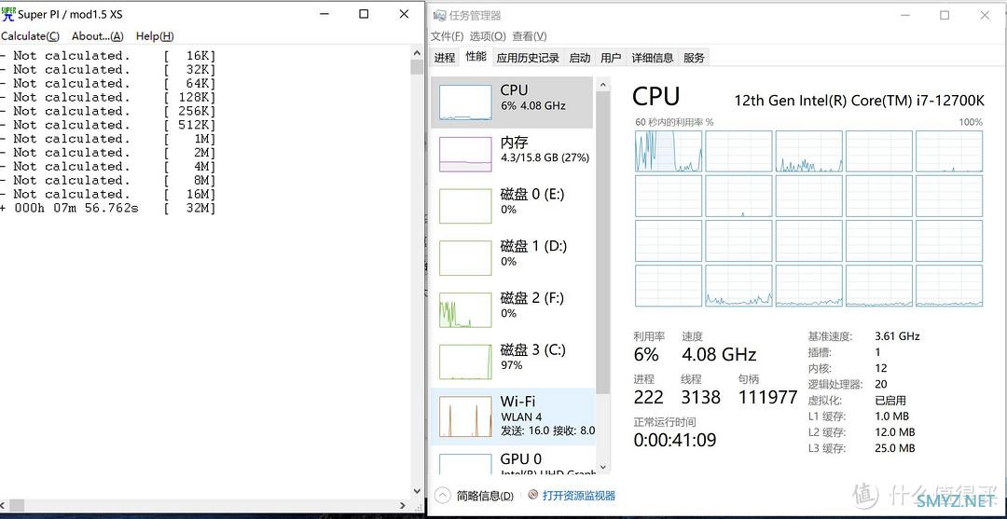Viewport: 1007px width, 519px height.
Task: Click the Task Manager title bar icon
Action: [x=438, y=16]
